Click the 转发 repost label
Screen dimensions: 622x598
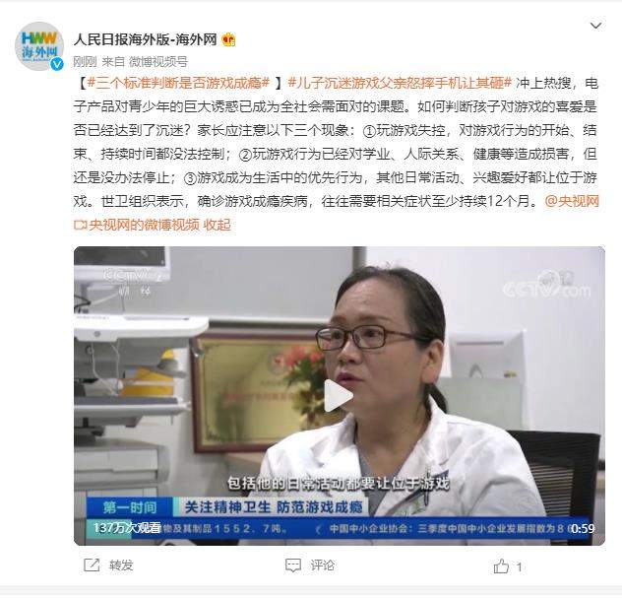click(x=121, y=565)
